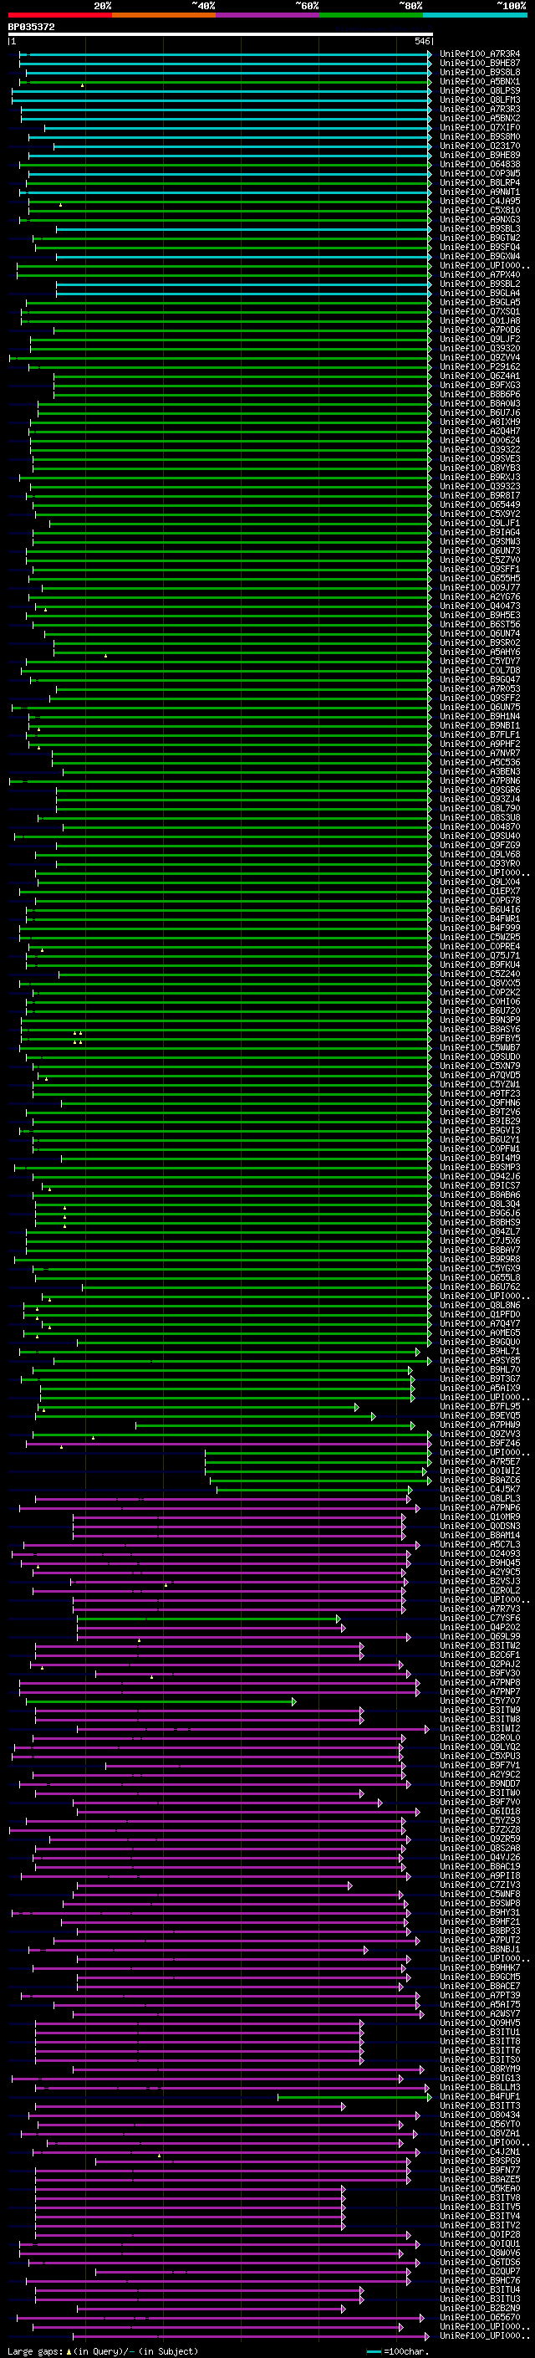Click the query end position 546
The width and height of the screenshot is (535, 2358).
click(x=422, y=41)
